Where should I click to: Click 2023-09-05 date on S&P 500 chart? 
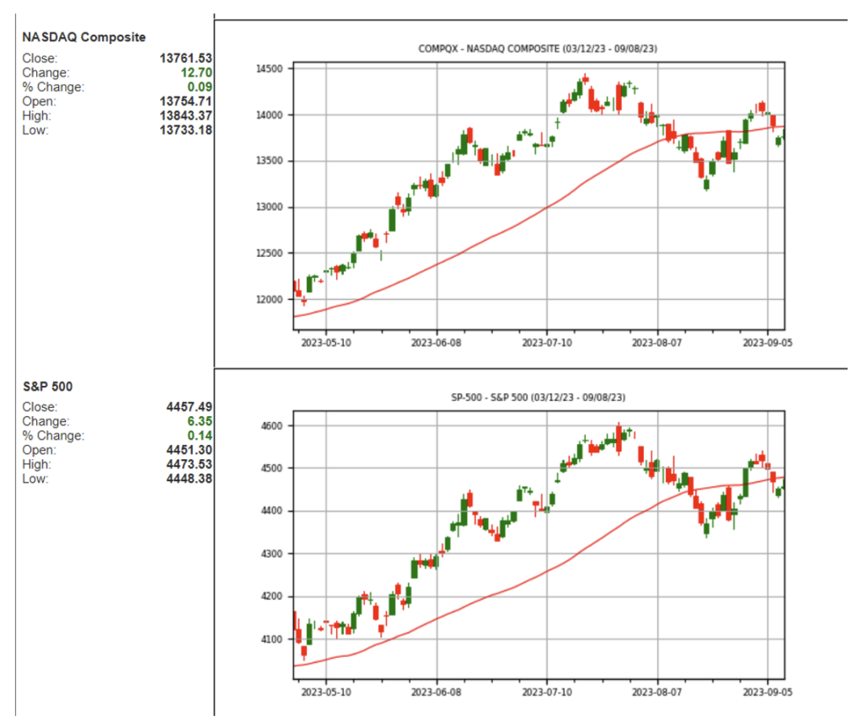coord(768,692)
